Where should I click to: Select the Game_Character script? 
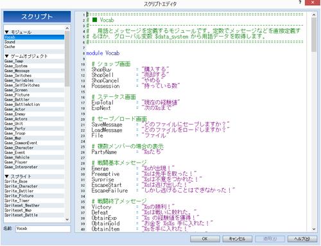click(x=34, y=148)
